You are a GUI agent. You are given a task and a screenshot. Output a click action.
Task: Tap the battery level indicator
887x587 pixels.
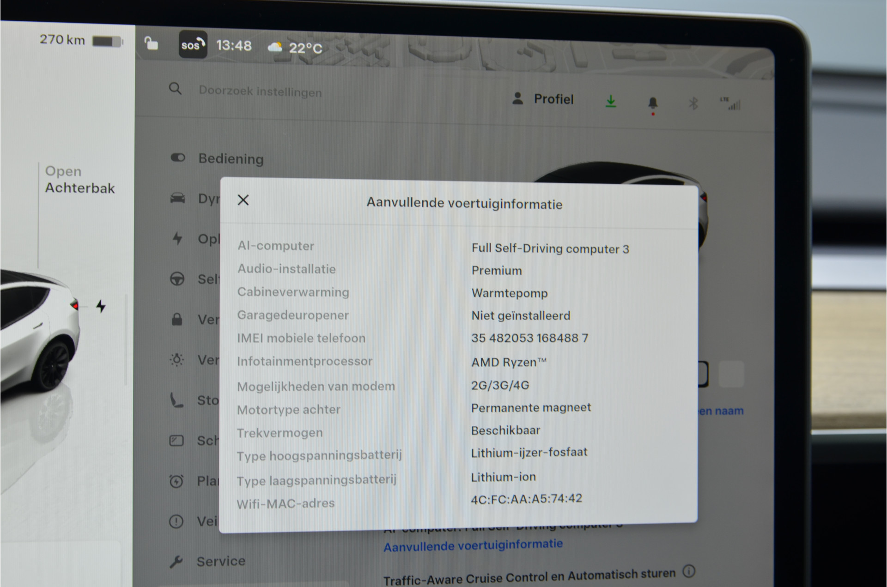click(108, 42)
